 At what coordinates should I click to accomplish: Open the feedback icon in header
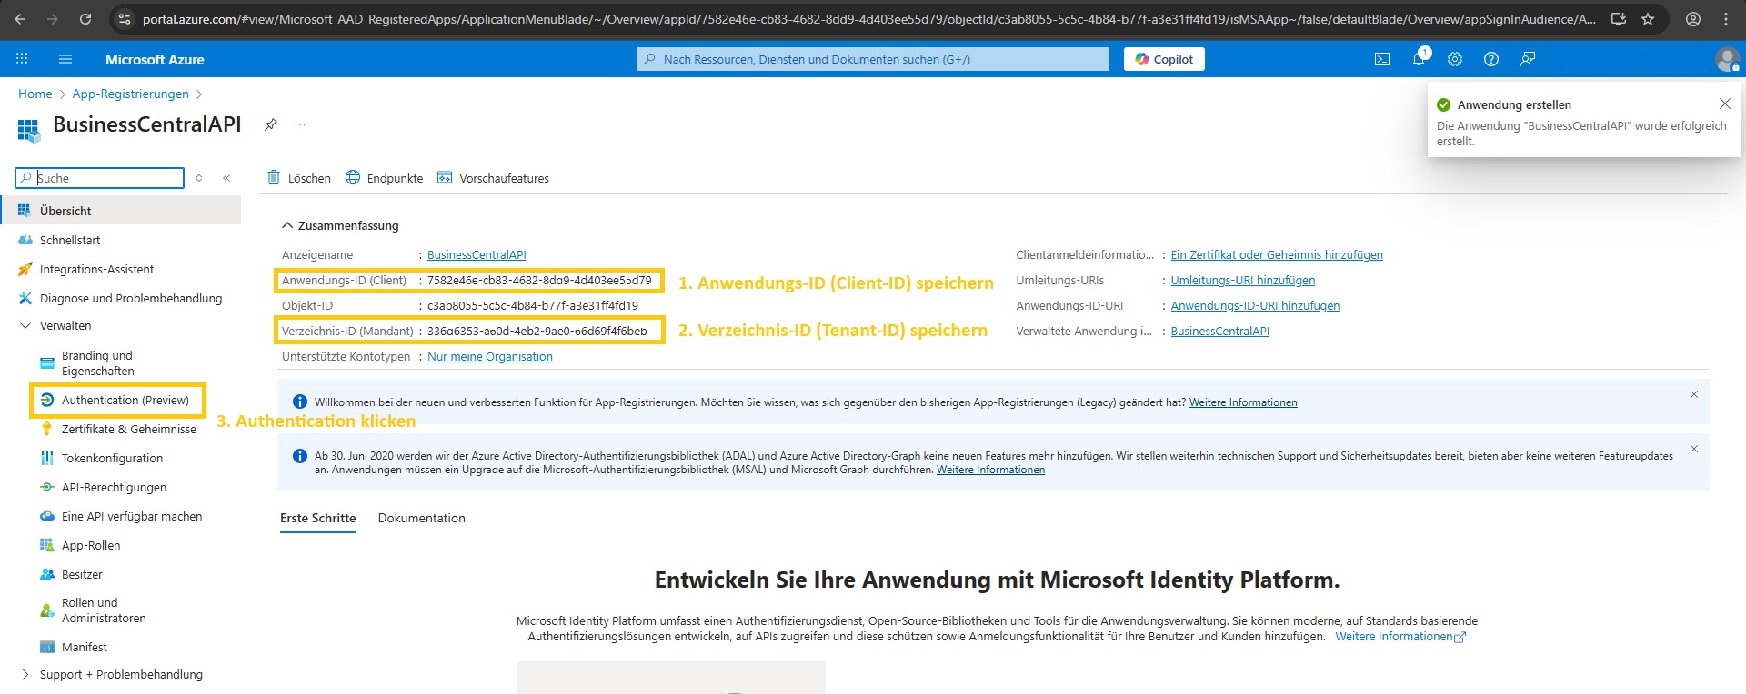(1528, 59)
